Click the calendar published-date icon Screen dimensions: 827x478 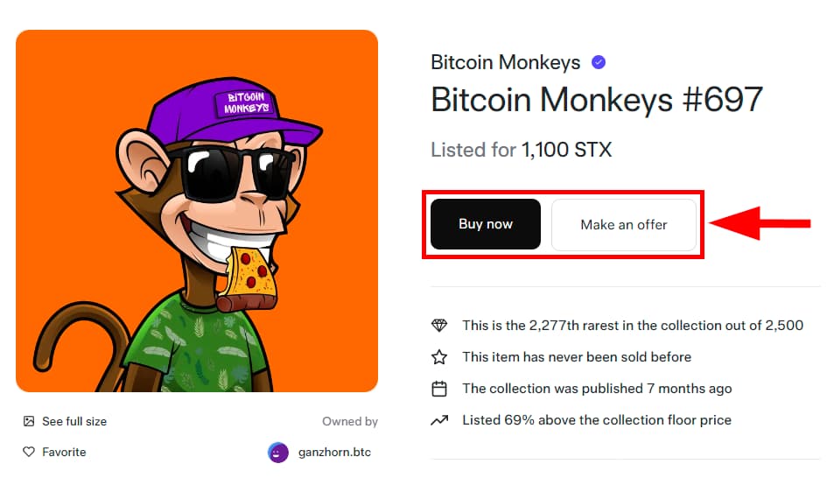pos(439,389)
